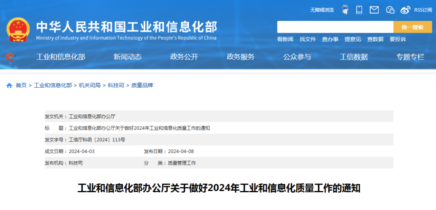Open 政务公开 navigation menu
Screen dimensions: 436x210
pyautogui.click(x=184, y=57)
